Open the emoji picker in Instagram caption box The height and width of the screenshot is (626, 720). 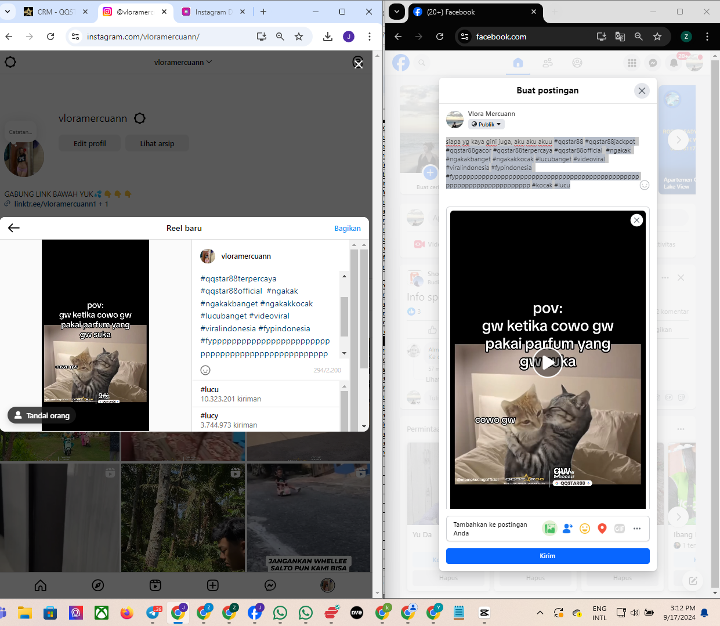coord(205,370)
